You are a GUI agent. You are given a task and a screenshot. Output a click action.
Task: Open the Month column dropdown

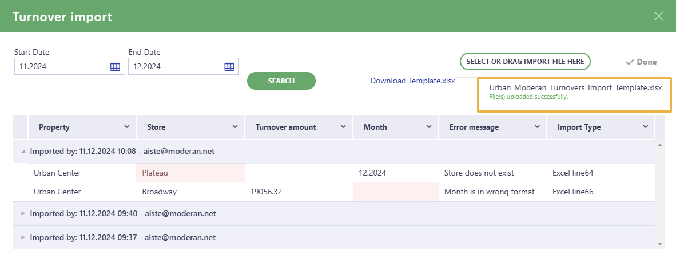click(429, 127)
